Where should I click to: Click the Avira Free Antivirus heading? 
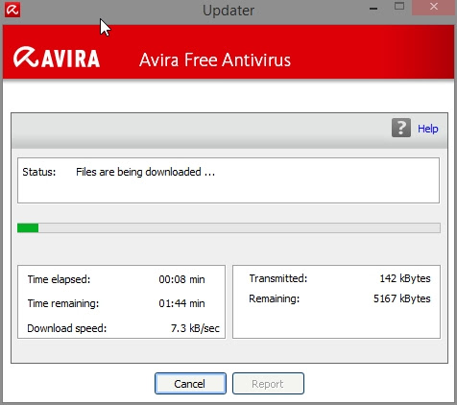(215, 60)
